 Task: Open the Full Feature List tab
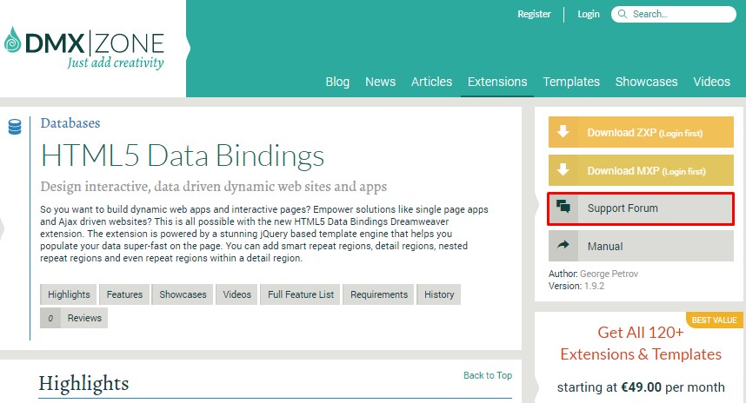(300, 294)
